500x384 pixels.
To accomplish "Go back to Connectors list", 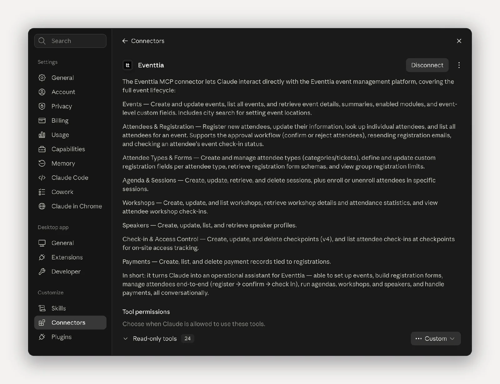I will (143, 41).
